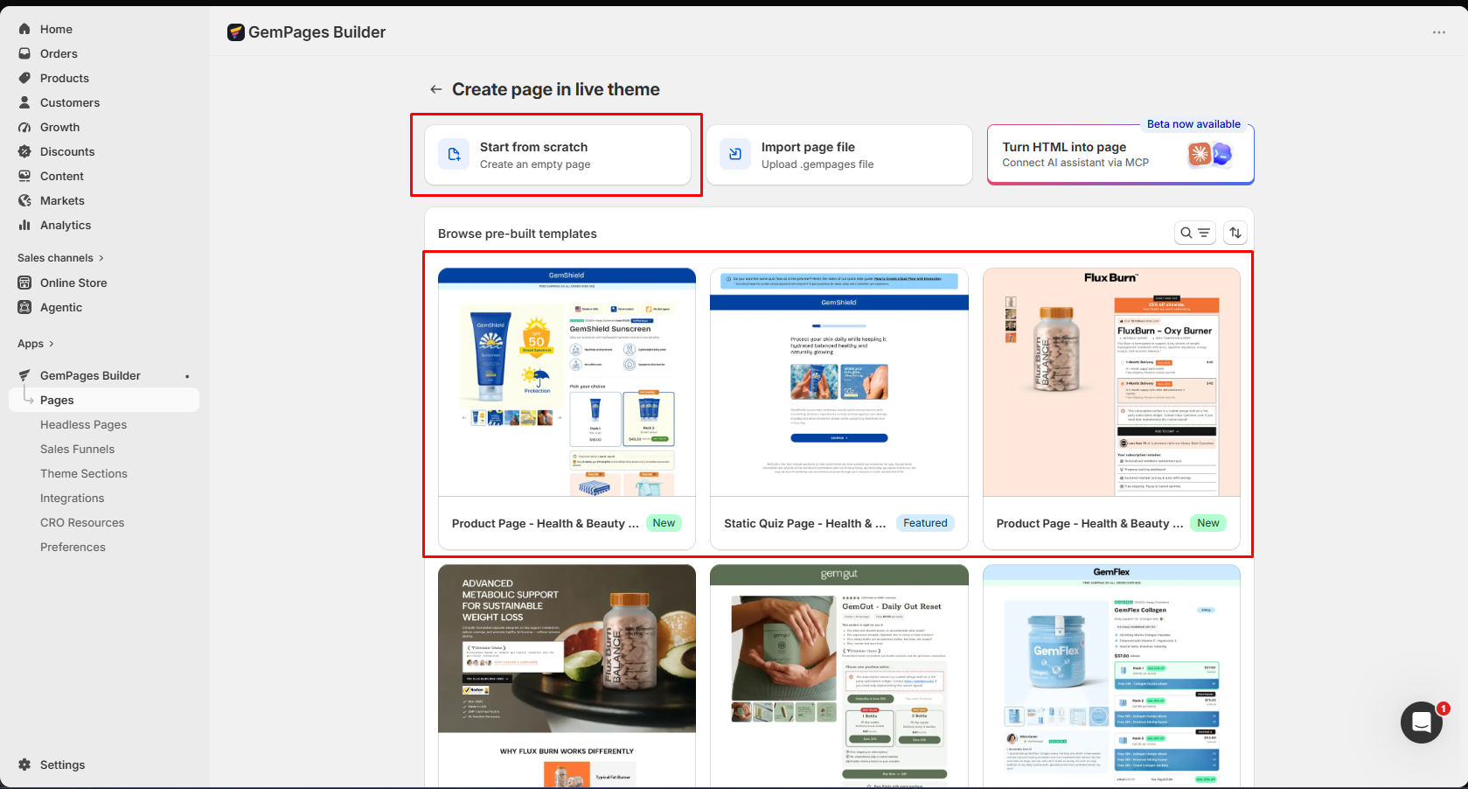Click the Growth icon in sidebar
The image size is (1468, 789).
(24, 127)
